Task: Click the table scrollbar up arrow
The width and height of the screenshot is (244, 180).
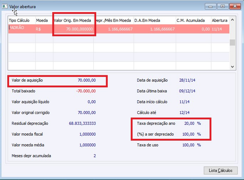Action: 232,20
